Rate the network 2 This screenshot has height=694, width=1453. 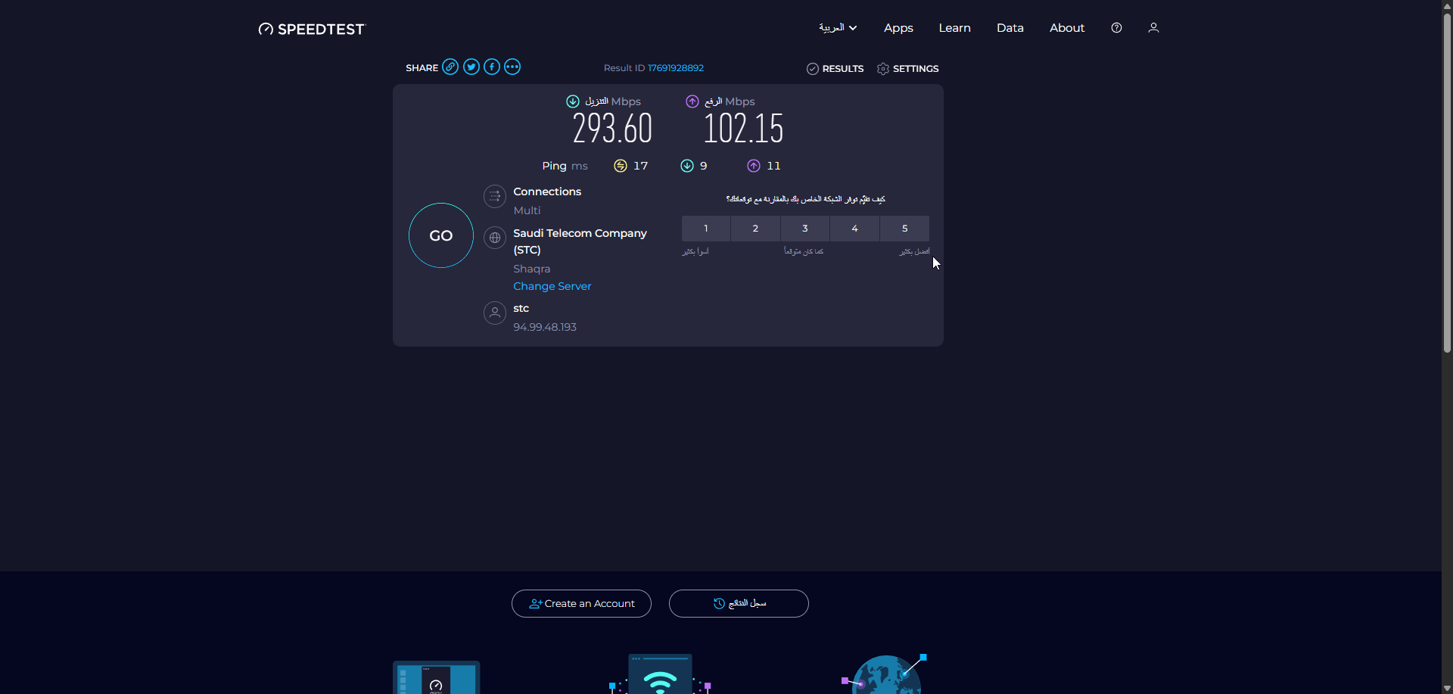[755, 228]
